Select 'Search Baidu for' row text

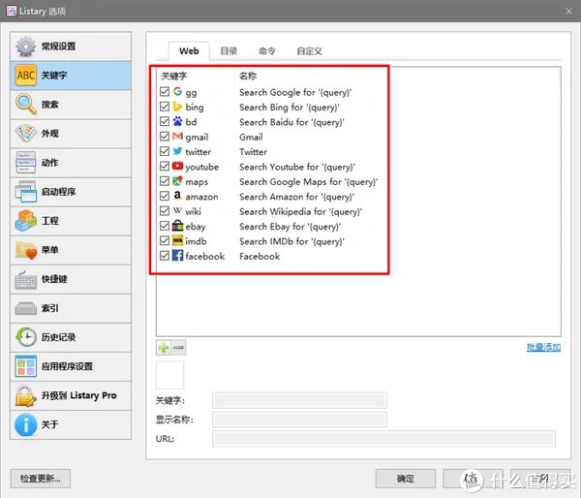coord(291,122)
